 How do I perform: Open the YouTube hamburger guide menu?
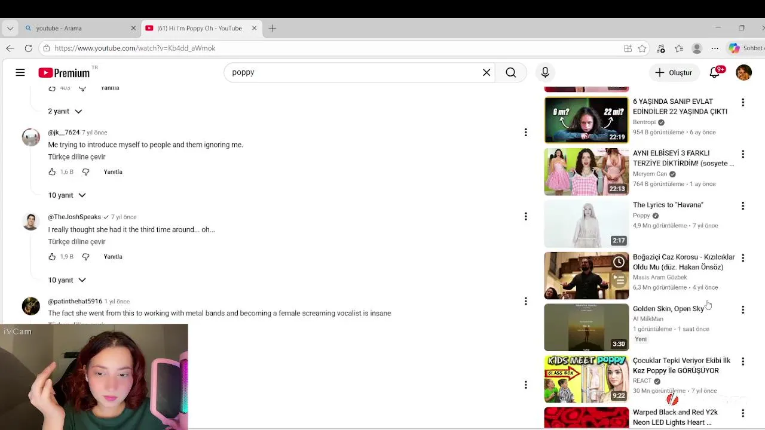(x=20, y=72)
